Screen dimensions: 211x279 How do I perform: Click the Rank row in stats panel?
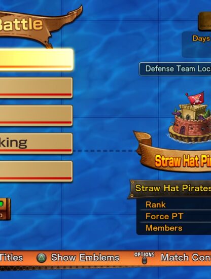[175, 204]
